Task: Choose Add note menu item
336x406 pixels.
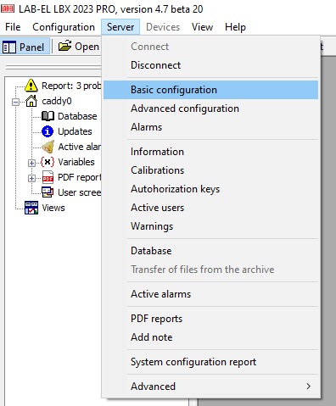Action: click(x=210, y=337)
